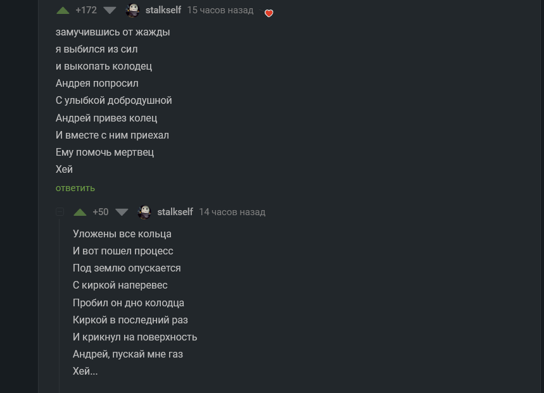Image resolution: width=544 pixels, height=393 pixels.
Task: Downvote the reply rated +50
Action: pos(122,212)
